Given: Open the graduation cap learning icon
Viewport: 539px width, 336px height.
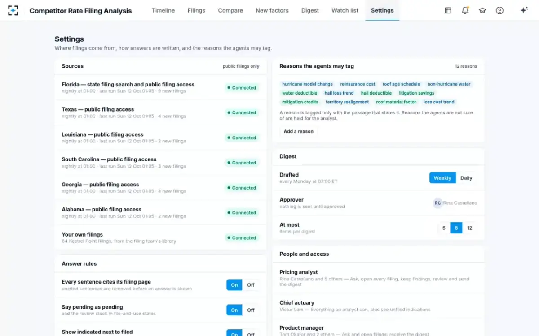Looking at the screenshot, I should click(x=482, y=10).
